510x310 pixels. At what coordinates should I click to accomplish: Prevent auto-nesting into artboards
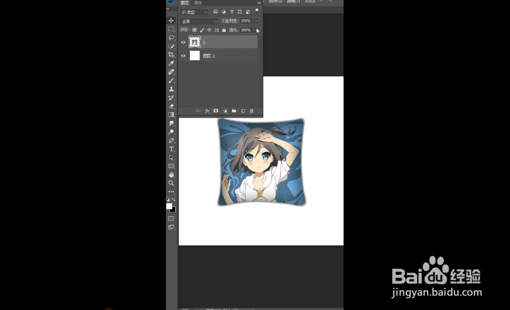[217, 30]
